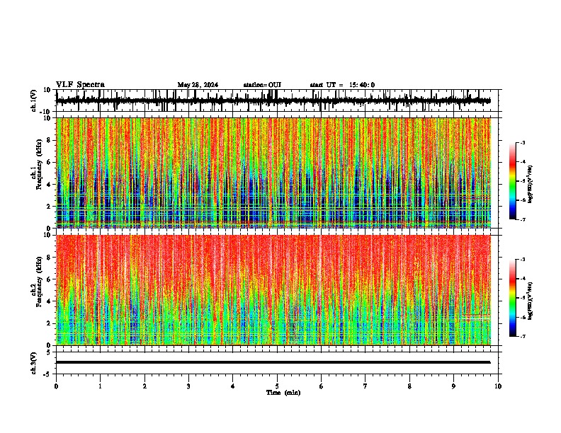Click the time axis tick label '1'

pos(100,386)
